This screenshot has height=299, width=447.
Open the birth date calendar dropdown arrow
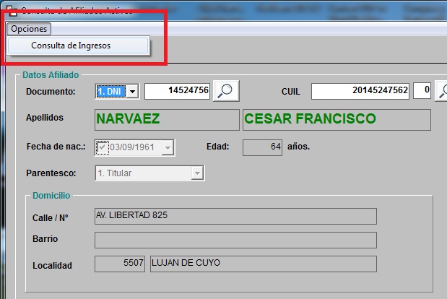pos(168,147)
